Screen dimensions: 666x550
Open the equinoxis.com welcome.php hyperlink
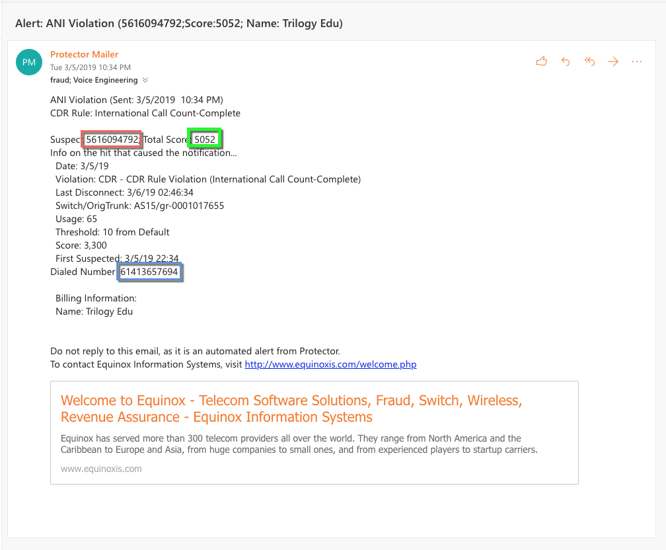click(330, 364)
